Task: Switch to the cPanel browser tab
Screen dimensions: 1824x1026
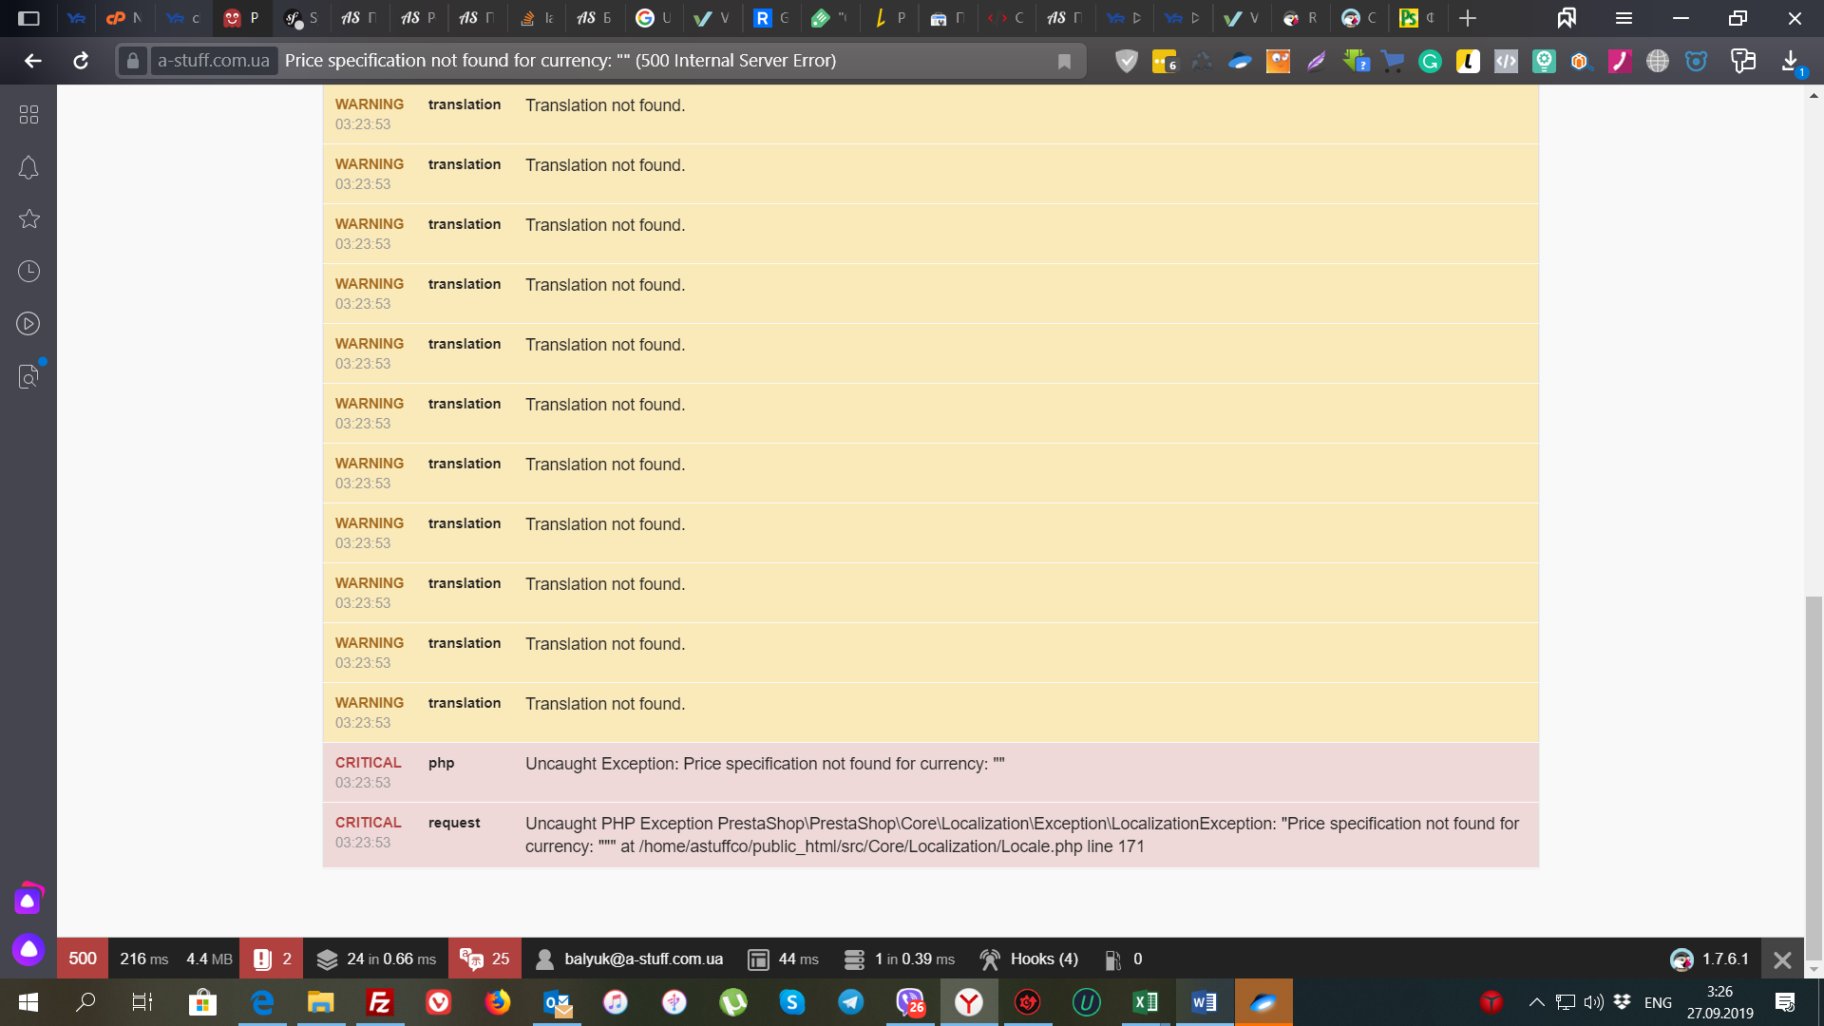Action: pyautogui.click(x=123, y=18)
